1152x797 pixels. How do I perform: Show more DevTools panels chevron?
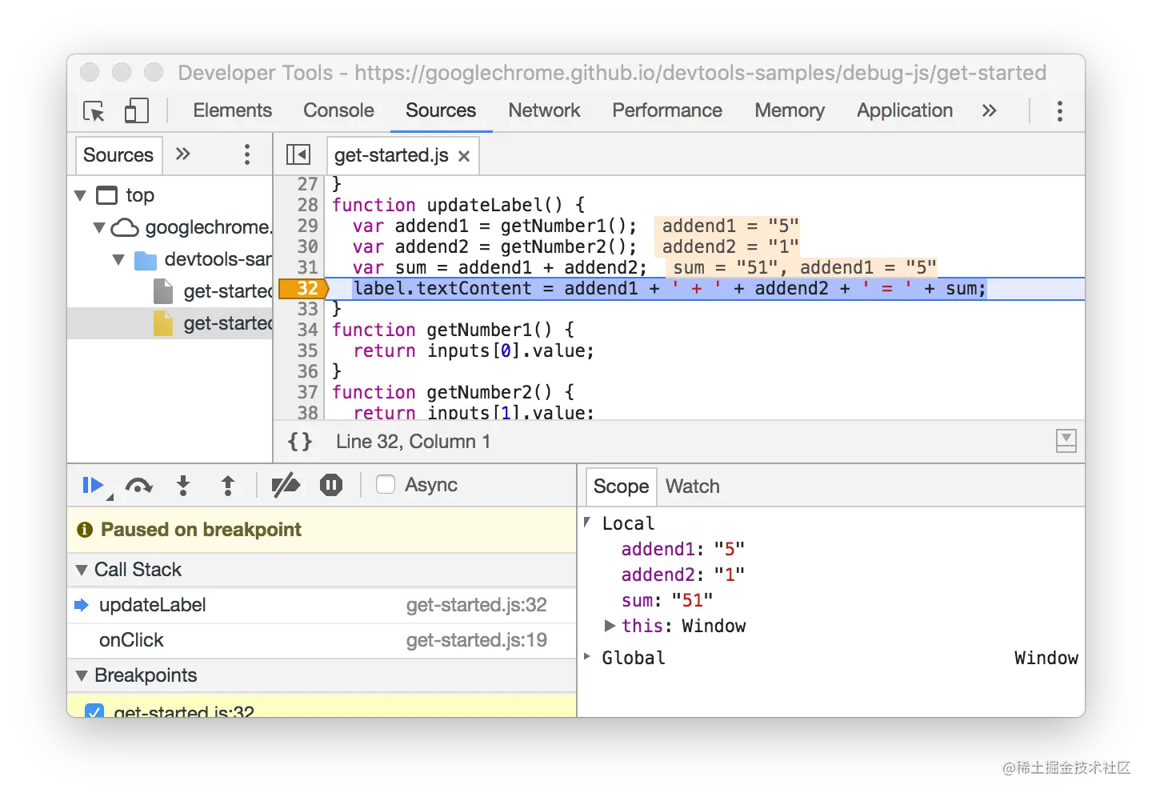pos(990,110)
